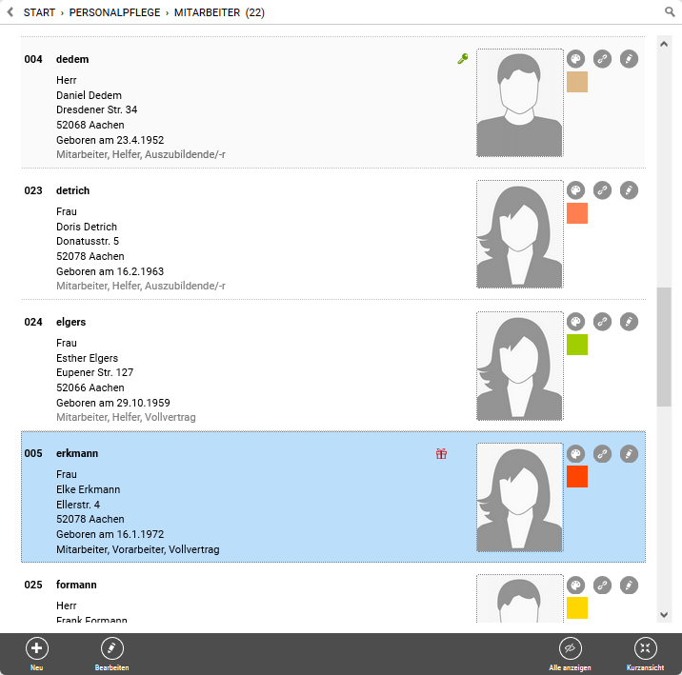The height and width of the screenshot is (675, 682).
Task: Click address Dresdener Str. 34
Action: coord(96,109)
